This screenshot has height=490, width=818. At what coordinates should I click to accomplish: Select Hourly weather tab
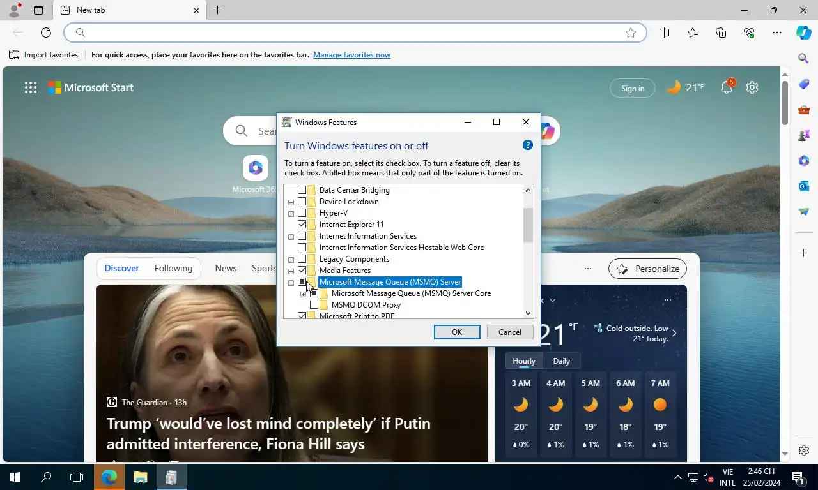pyautogui.click(x=524, y=360)
